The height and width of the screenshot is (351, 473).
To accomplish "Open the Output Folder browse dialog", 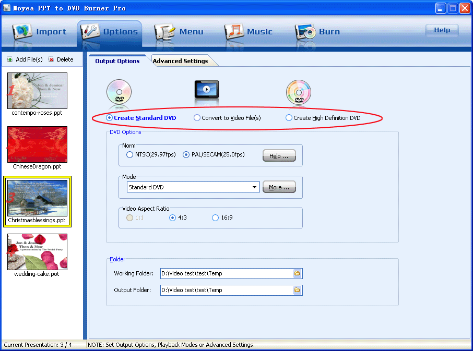I will [298, 290].
